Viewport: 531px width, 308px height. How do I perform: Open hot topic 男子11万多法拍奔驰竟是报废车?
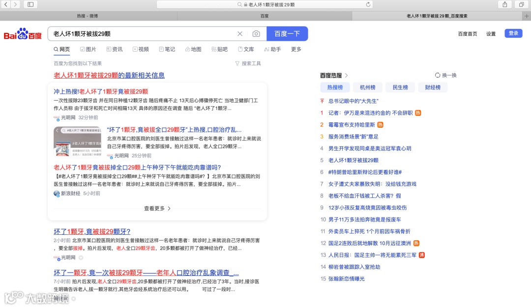(x=365, y=219)
